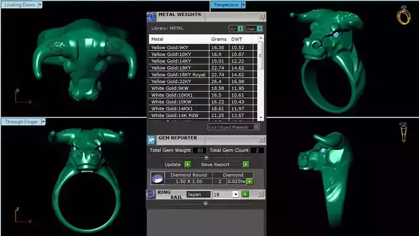Click the metal list scroll up arrow
The width and height of the screenshot is (419, 236).
pyautogui.click(x=261, y=38)
